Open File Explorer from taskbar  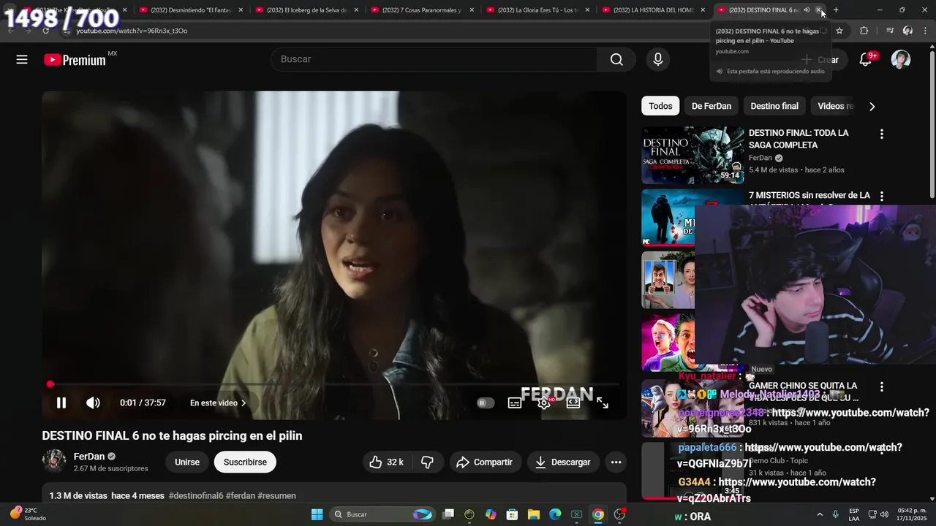(x=533, y=514)
